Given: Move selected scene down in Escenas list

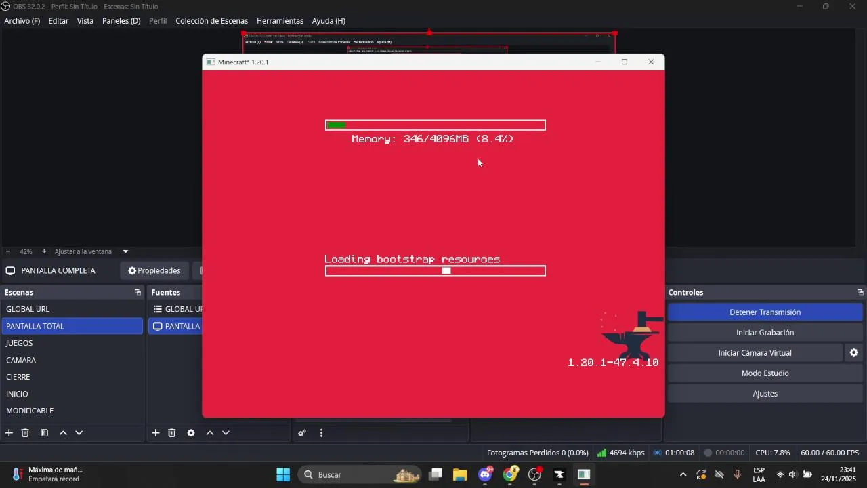Looking at the screenshot, I should pos(79,433).
